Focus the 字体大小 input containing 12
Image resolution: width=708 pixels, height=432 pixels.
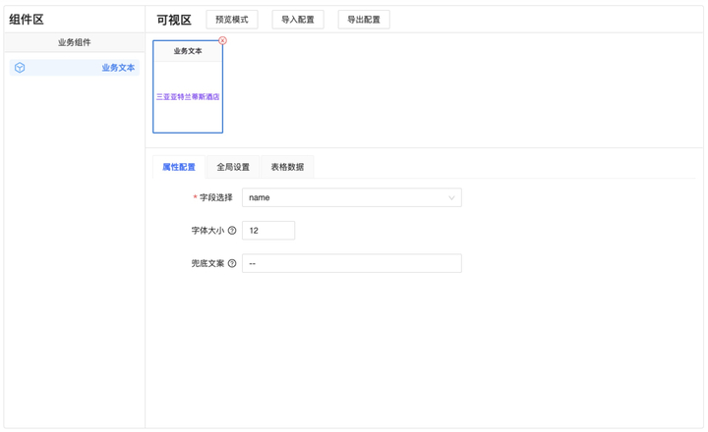coord(268,231)
